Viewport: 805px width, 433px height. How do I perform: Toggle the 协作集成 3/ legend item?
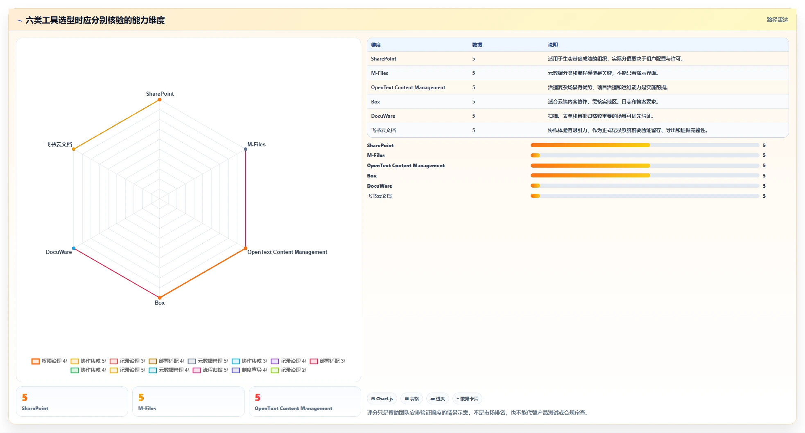point(249,361)
